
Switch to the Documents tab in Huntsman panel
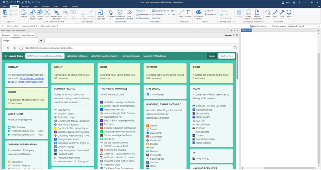[6, 35]
